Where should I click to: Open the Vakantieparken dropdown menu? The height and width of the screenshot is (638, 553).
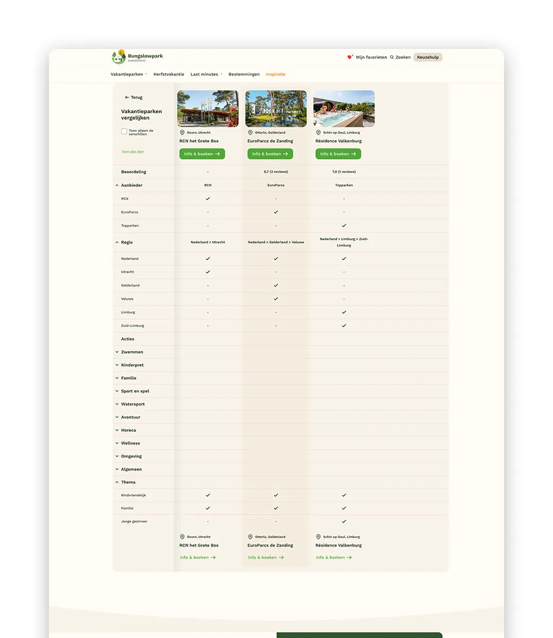[129, 74]
